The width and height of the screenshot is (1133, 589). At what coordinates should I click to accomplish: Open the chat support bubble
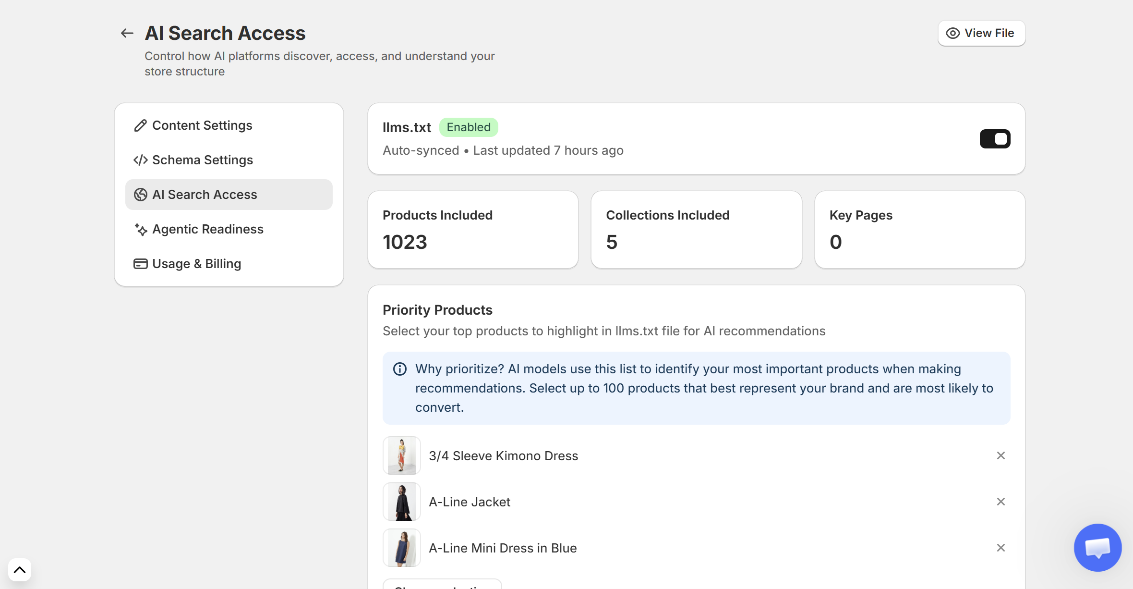[x=1097, y=547]
